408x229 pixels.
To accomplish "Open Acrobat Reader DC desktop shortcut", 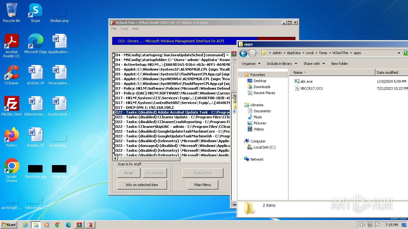I will [x=11, y=46].
